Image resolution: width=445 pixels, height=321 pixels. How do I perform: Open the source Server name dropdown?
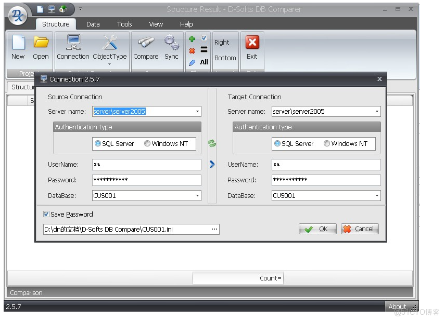198,111
